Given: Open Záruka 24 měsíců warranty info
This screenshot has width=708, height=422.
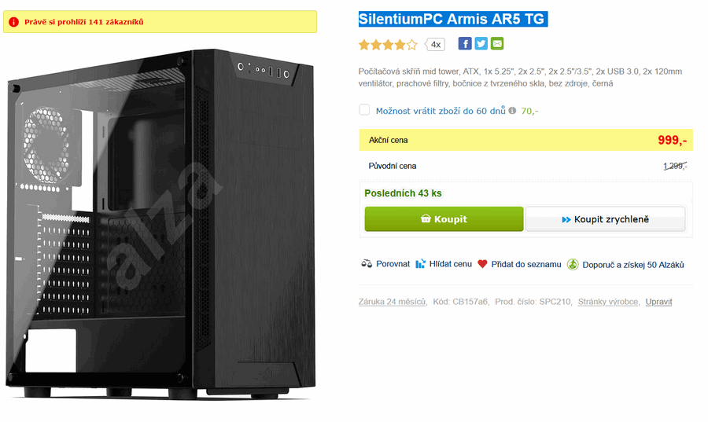Looking at the screenshot, I should 392,302.
